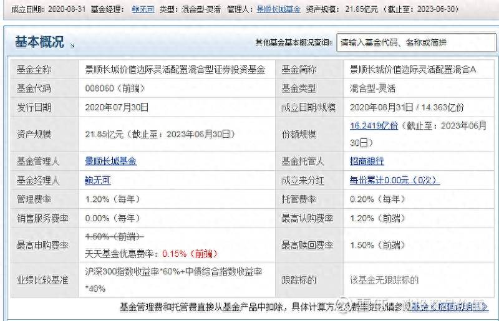Select fund full name 景顺长城价值边际灵活配置混合型证券投资基金

[x=175, y=69]
